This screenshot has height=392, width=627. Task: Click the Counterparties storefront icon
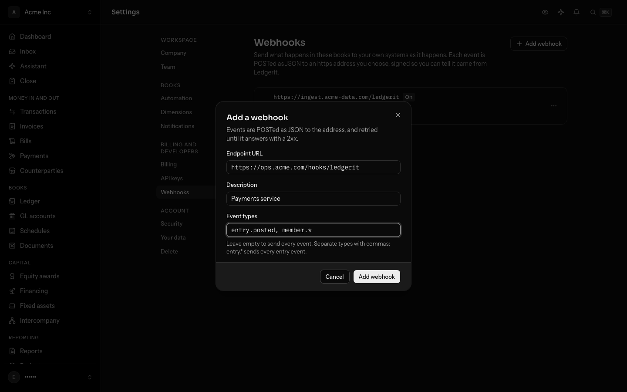(12, 171)
